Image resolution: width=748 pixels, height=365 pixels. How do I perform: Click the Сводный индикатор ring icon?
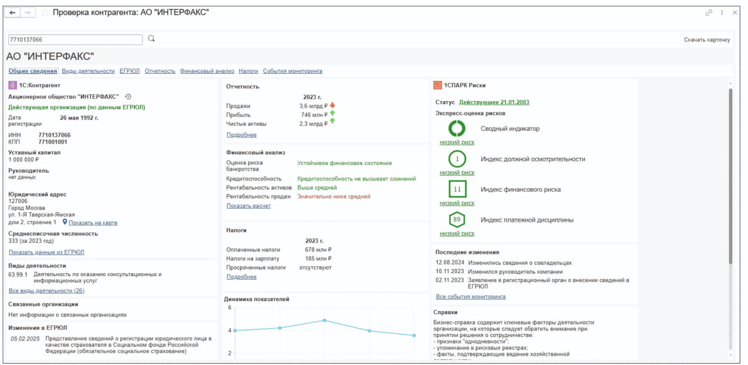point(456,129)
